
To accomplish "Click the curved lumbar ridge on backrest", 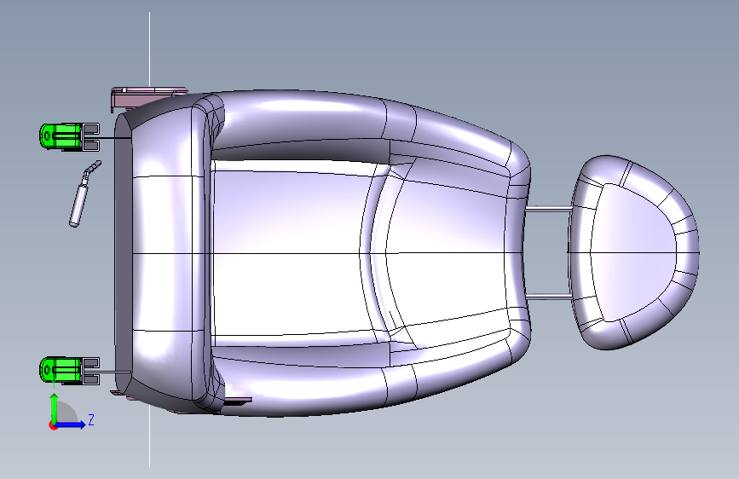I will (x=377, y=255).
